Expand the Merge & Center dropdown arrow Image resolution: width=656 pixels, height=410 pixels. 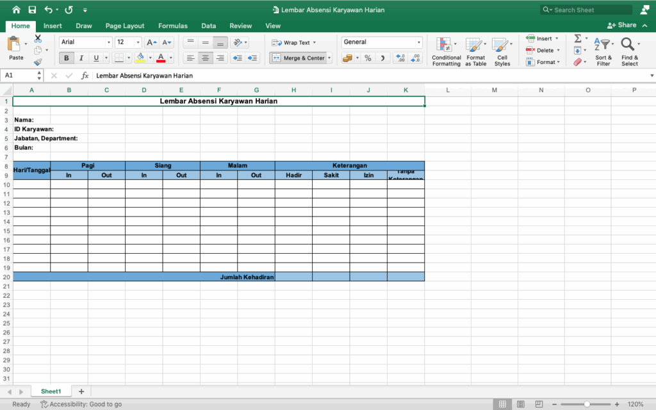click(329, 58)
